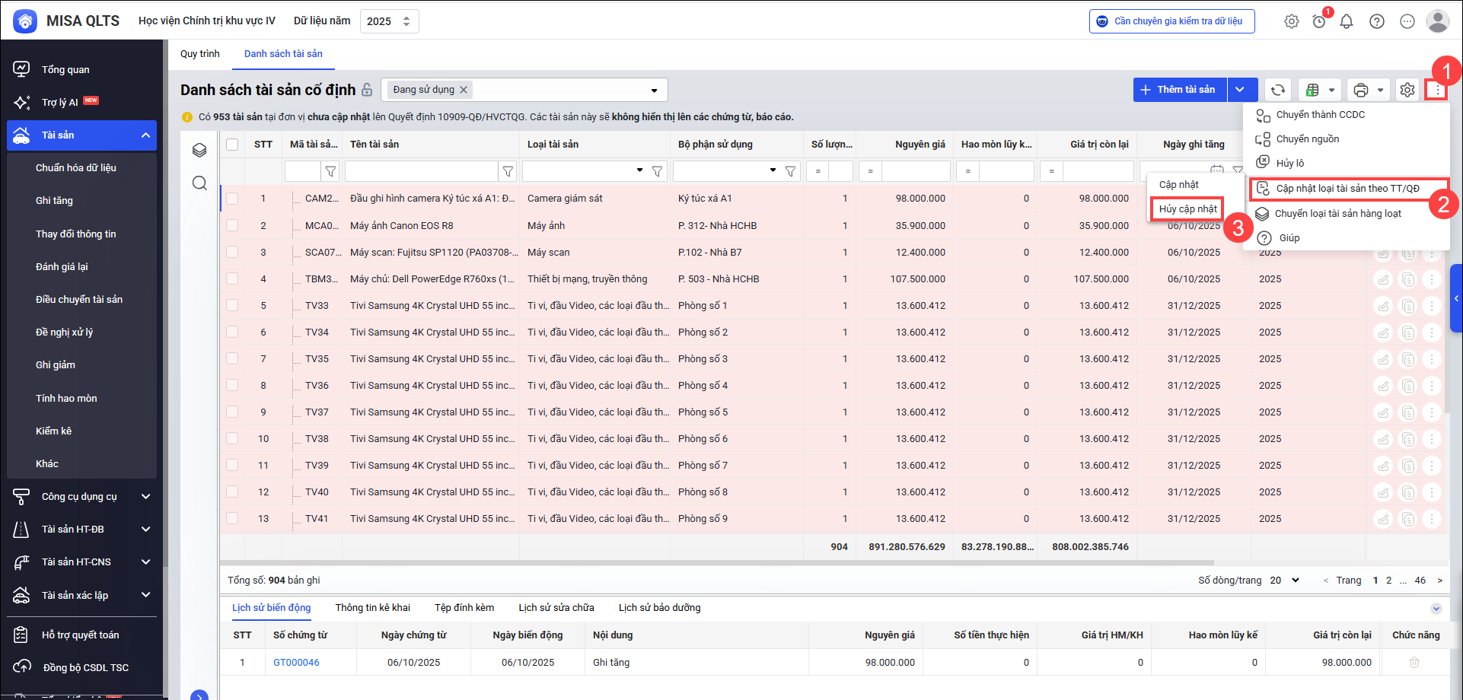Click the layers icon beside table
This screenshot has width=1463, height=700.
199,150
